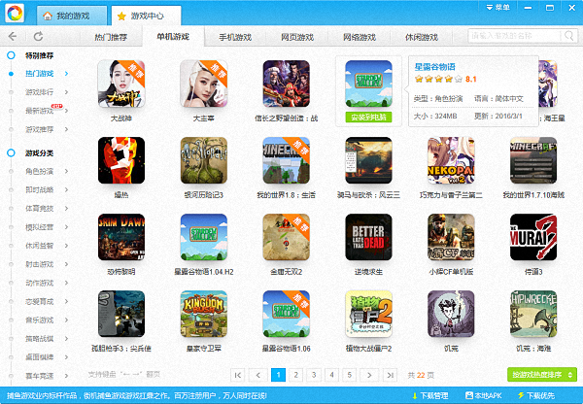This screenshot has width=583, height=404.
Task: Open the Kingdom Rush 皇家守卫军 icon
Action: [x=204, y=314]
